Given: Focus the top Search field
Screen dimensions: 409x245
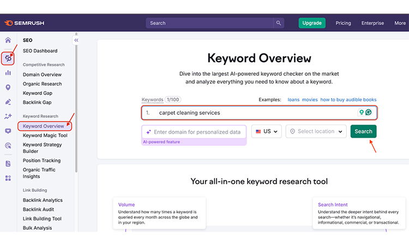Looking at the screenshot, I should 209,23.
